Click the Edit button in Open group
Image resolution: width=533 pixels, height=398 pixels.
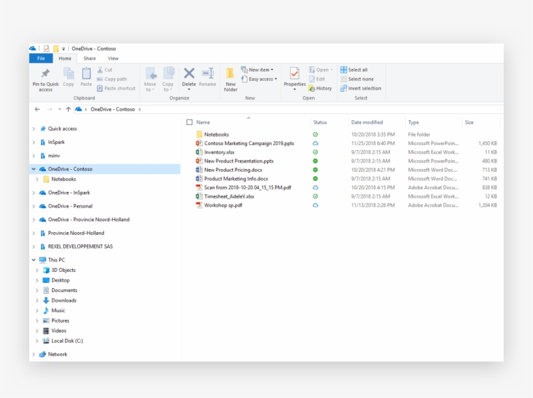point(317,79)
